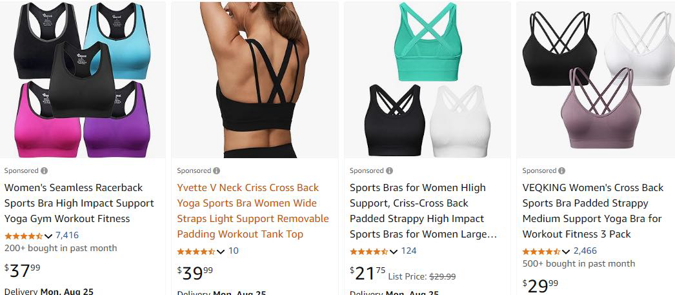Click Sponsored info icon on VEQKING listing
The image size is (675, 295).
tap(562, 170)
